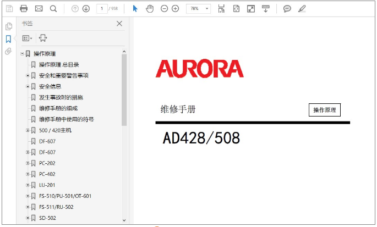The width and height of the screenshot is (377, 227).
Task: Expand the FS-511/RU-502 bookmark
Action: click(x=28, y=207)
